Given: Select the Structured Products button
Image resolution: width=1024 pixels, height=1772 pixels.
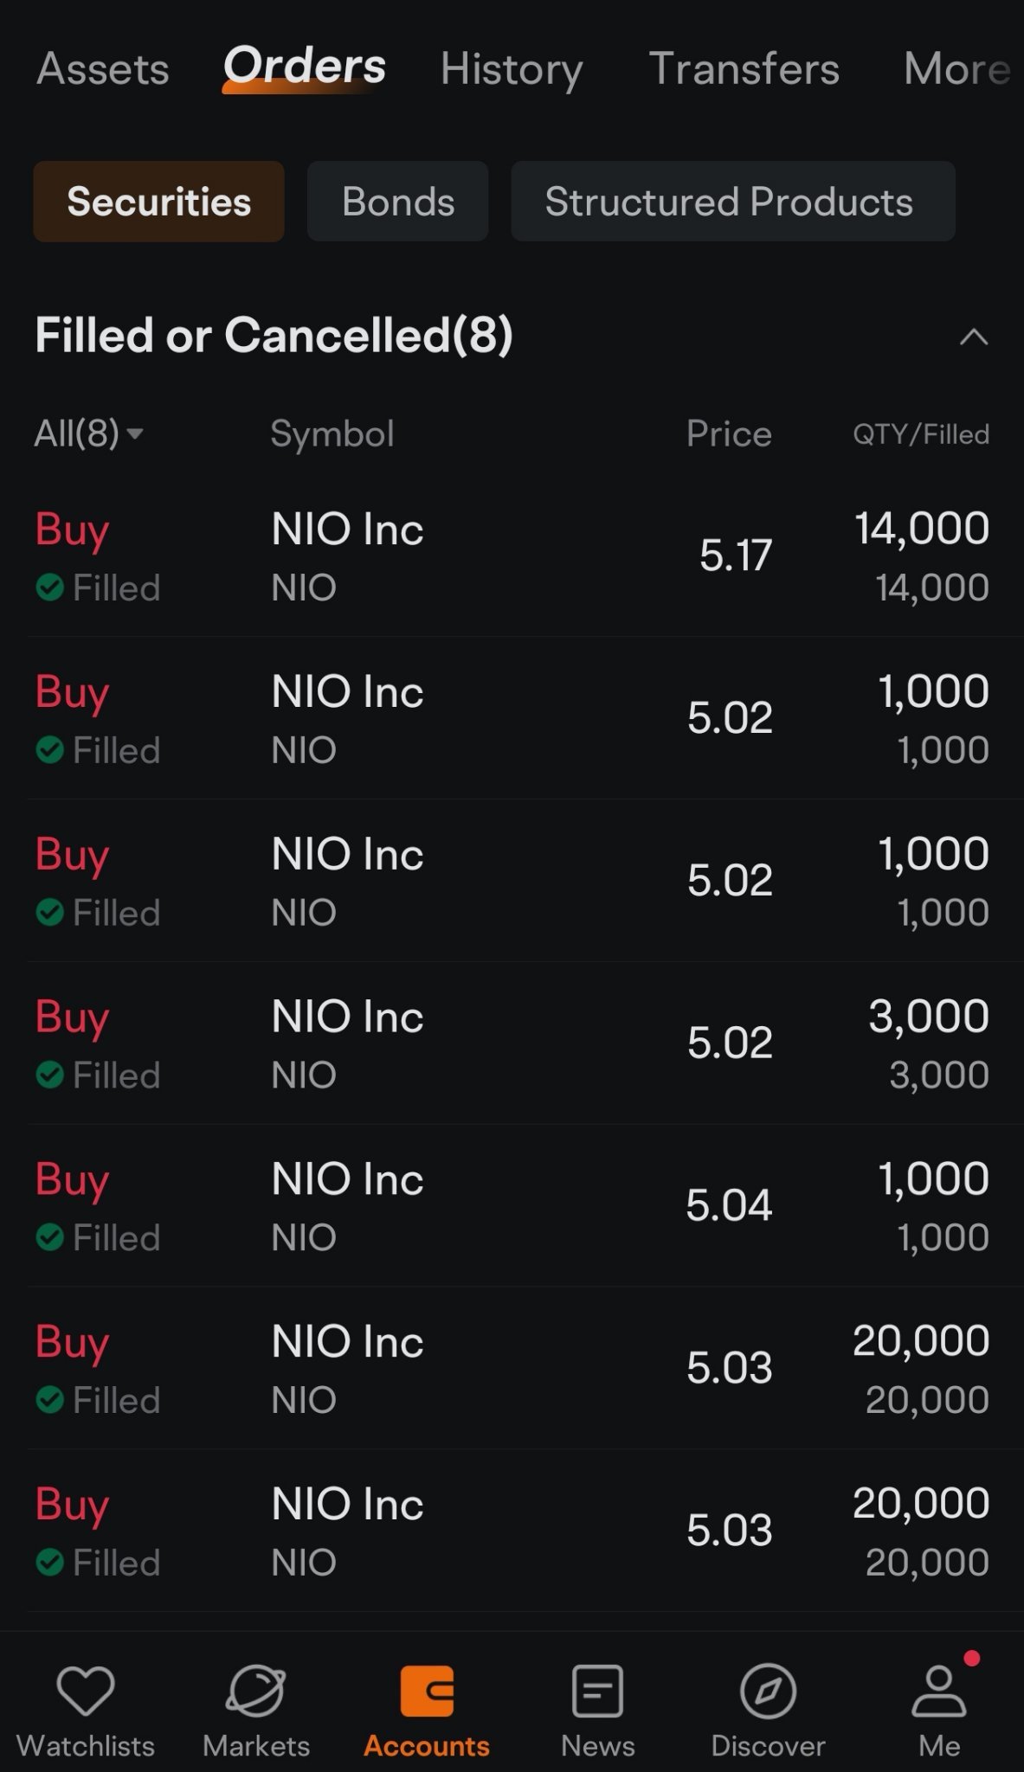Looking at the screenshot, I should (x=733, y=201).
